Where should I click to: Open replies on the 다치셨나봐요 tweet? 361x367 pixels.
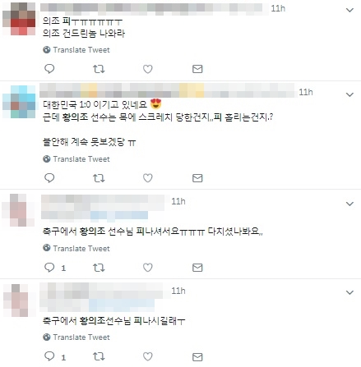(49, 268)
